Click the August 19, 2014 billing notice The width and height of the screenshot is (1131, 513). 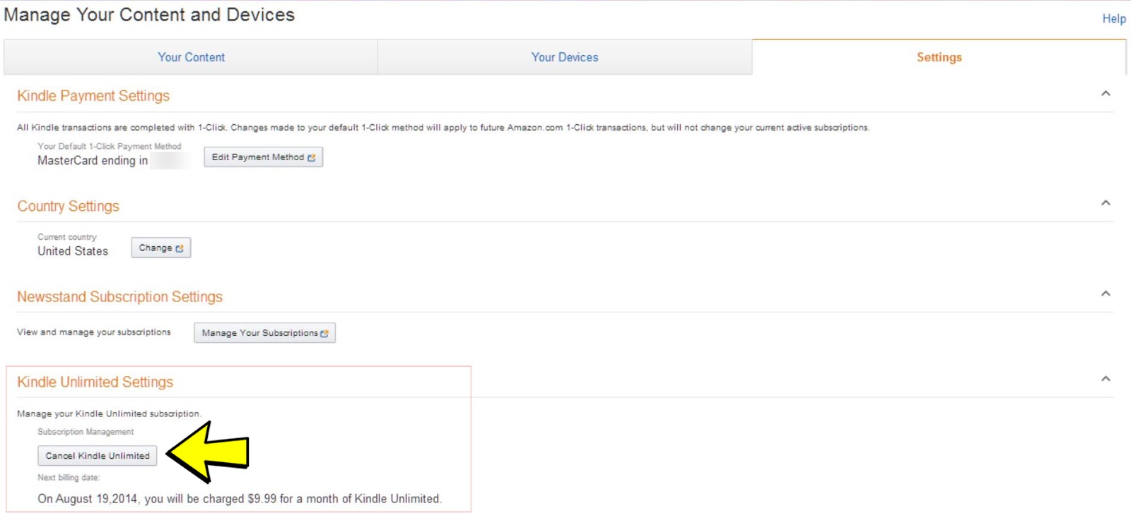(x=240, y=499)
